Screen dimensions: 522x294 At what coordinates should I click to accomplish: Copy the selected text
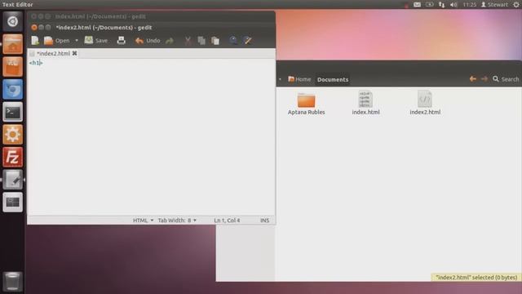(x=201, y=41)
